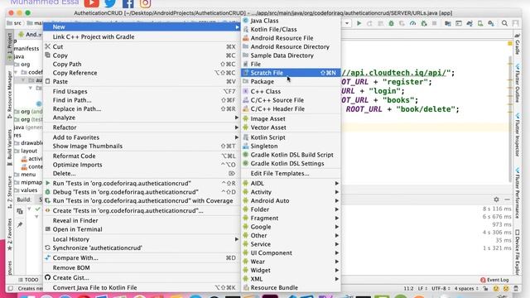530x298 pixels.
Task: Select Reformat Code menu entry
Action: pyautogui.click(x=142, y=156)
